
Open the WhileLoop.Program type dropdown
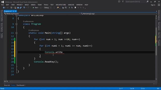click(x=42, y=14)
